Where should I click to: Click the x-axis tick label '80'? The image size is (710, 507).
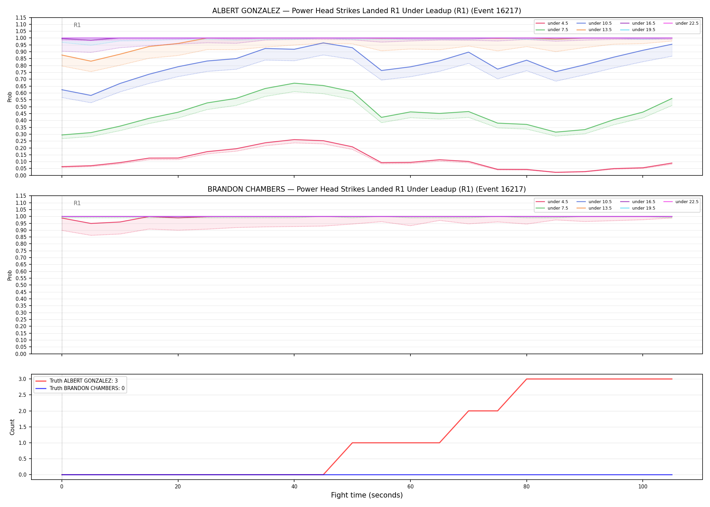(526, 487)
